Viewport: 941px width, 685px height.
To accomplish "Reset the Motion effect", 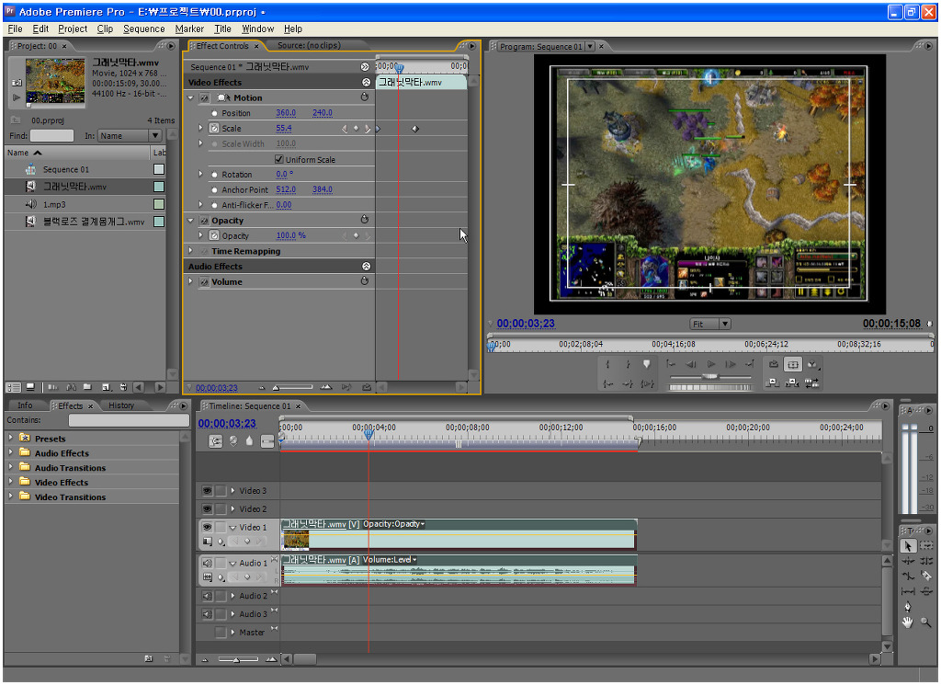I will point(365,97).
